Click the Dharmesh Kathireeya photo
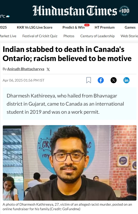This screenshot has width=138, height=214. click(x=70, y=163)
